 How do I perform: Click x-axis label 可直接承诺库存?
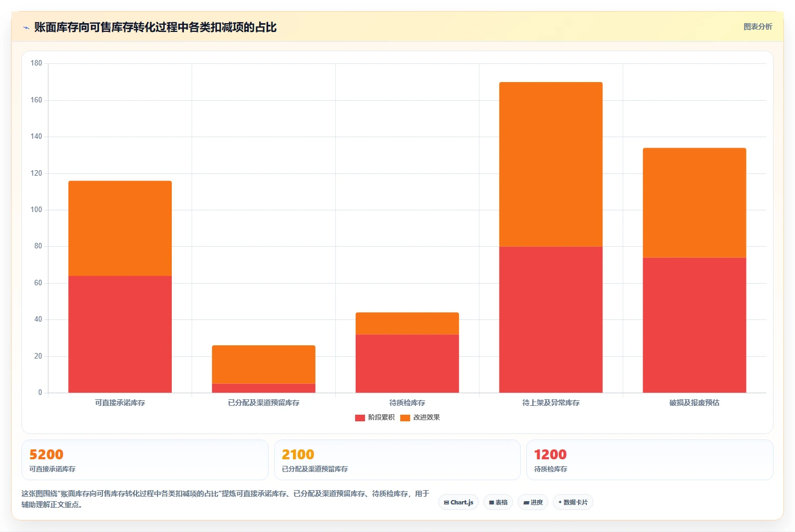click(x=120, y=403)
